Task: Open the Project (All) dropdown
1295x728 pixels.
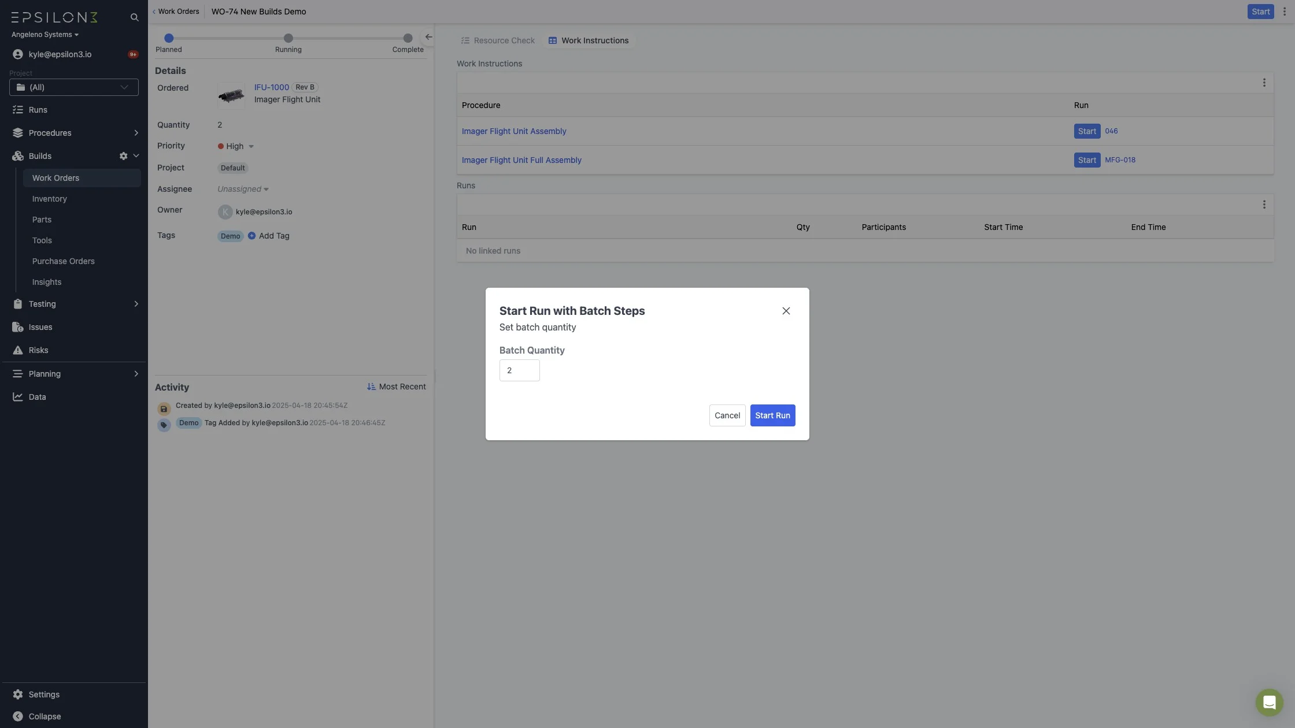Action: coord(74,87)
